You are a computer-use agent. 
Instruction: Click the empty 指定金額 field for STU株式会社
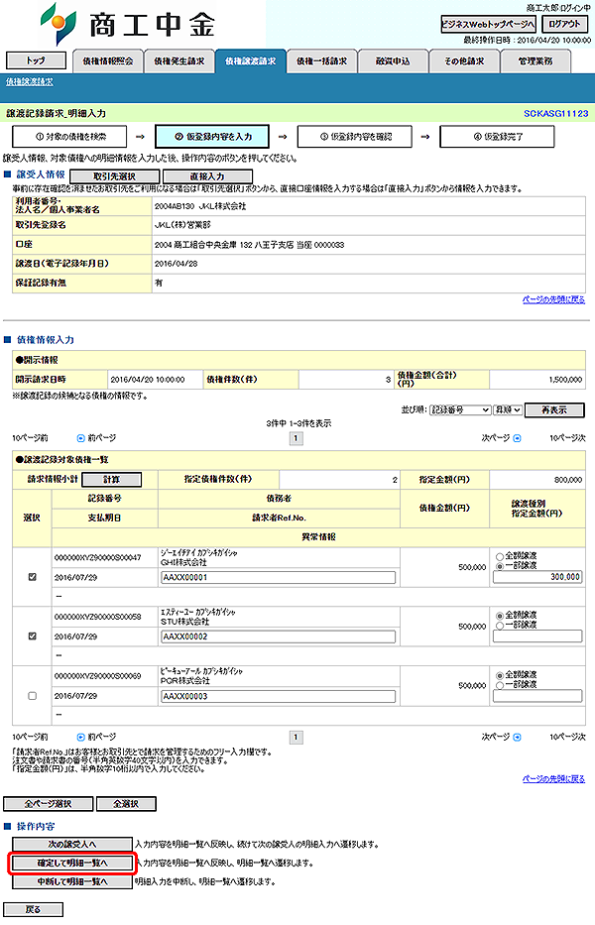pyautogui.click(x=537, y=636)
